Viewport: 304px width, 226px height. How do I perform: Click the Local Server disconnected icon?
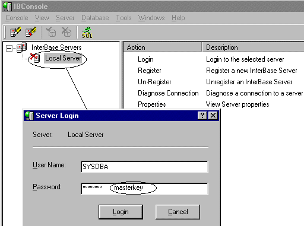click(35, 58)
